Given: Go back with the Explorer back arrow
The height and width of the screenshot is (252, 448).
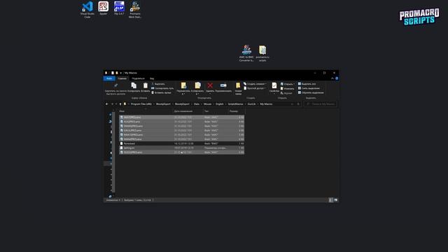Looking at the screenshot, I should (107, 104).
